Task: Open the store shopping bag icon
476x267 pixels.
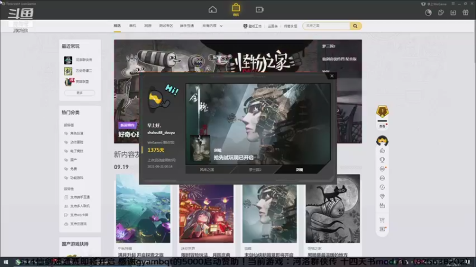Action: click(x=236, y=9)
